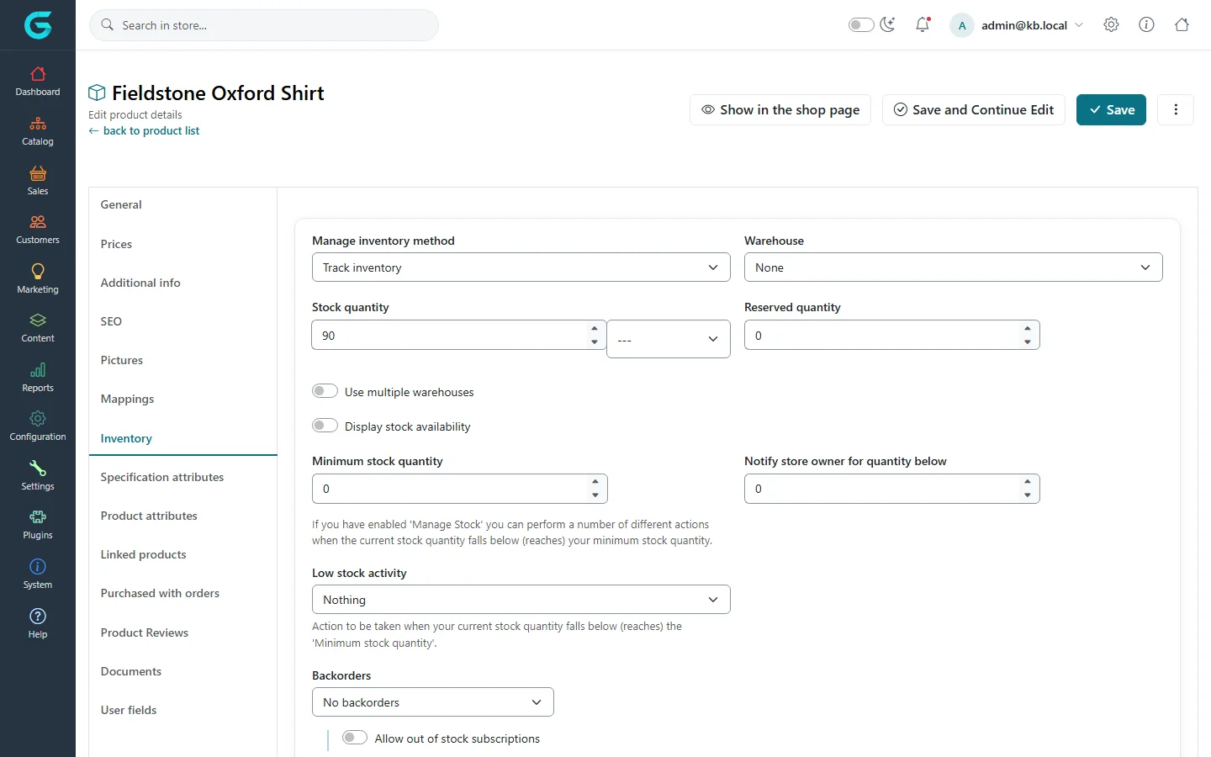Image resolution: width=1211 pixels, height=757 pixels.
Task: Click Show in the shop page
Action: click(x=780, y=109)
